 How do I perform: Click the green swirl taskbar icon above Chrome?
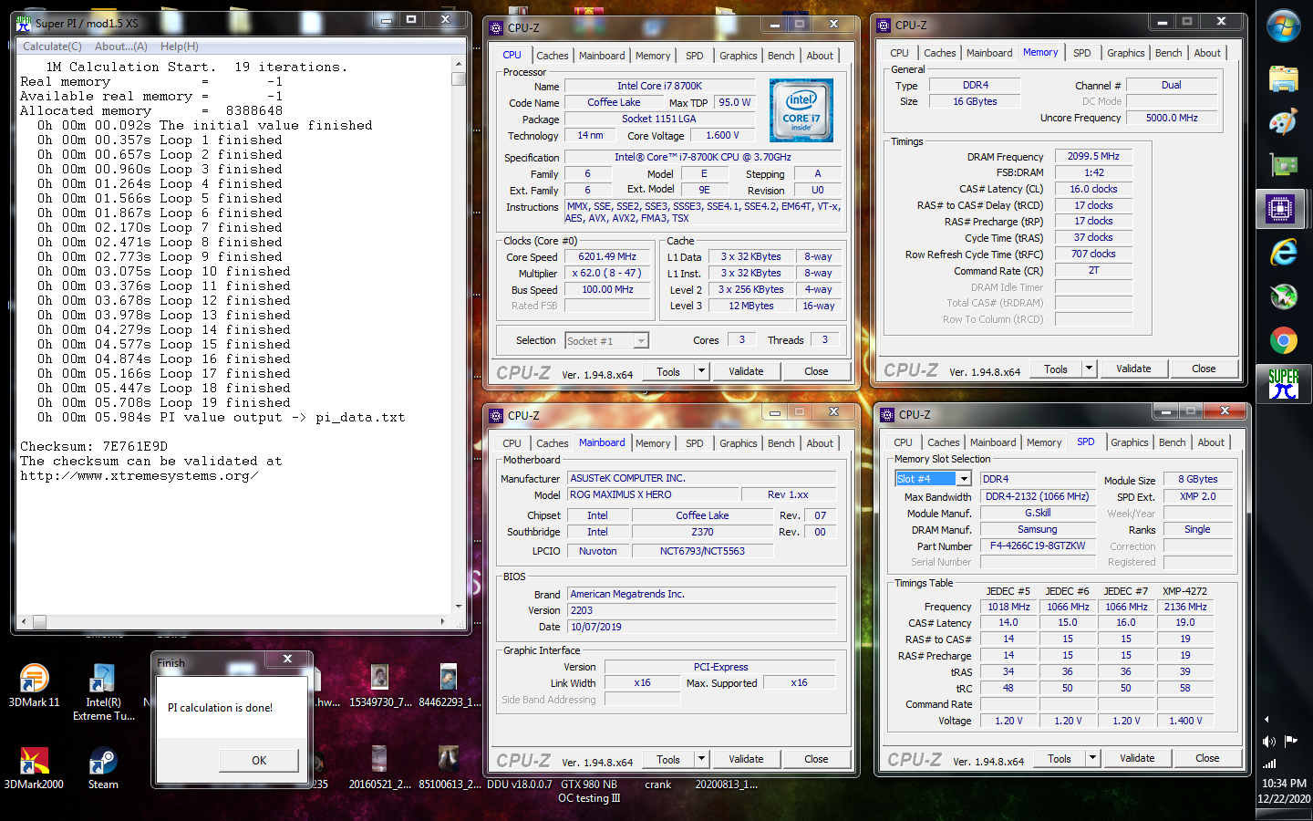1283,296
